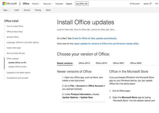
Task: Open the Templates menu item
Action: pos(59,4)
